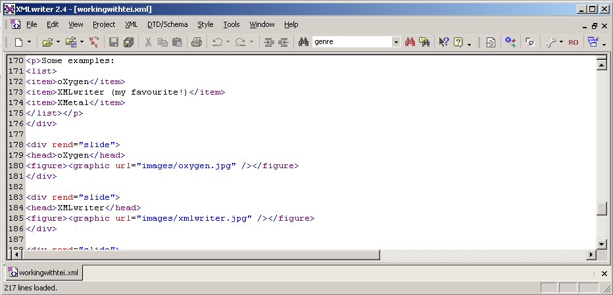Click the Find in Files icon

[424, 42]
